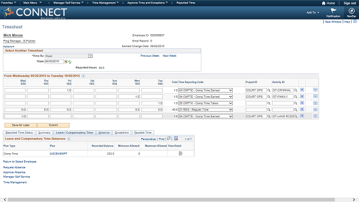Switch to the Payable Time tab
Screen dimensions: 359x202
143,132
